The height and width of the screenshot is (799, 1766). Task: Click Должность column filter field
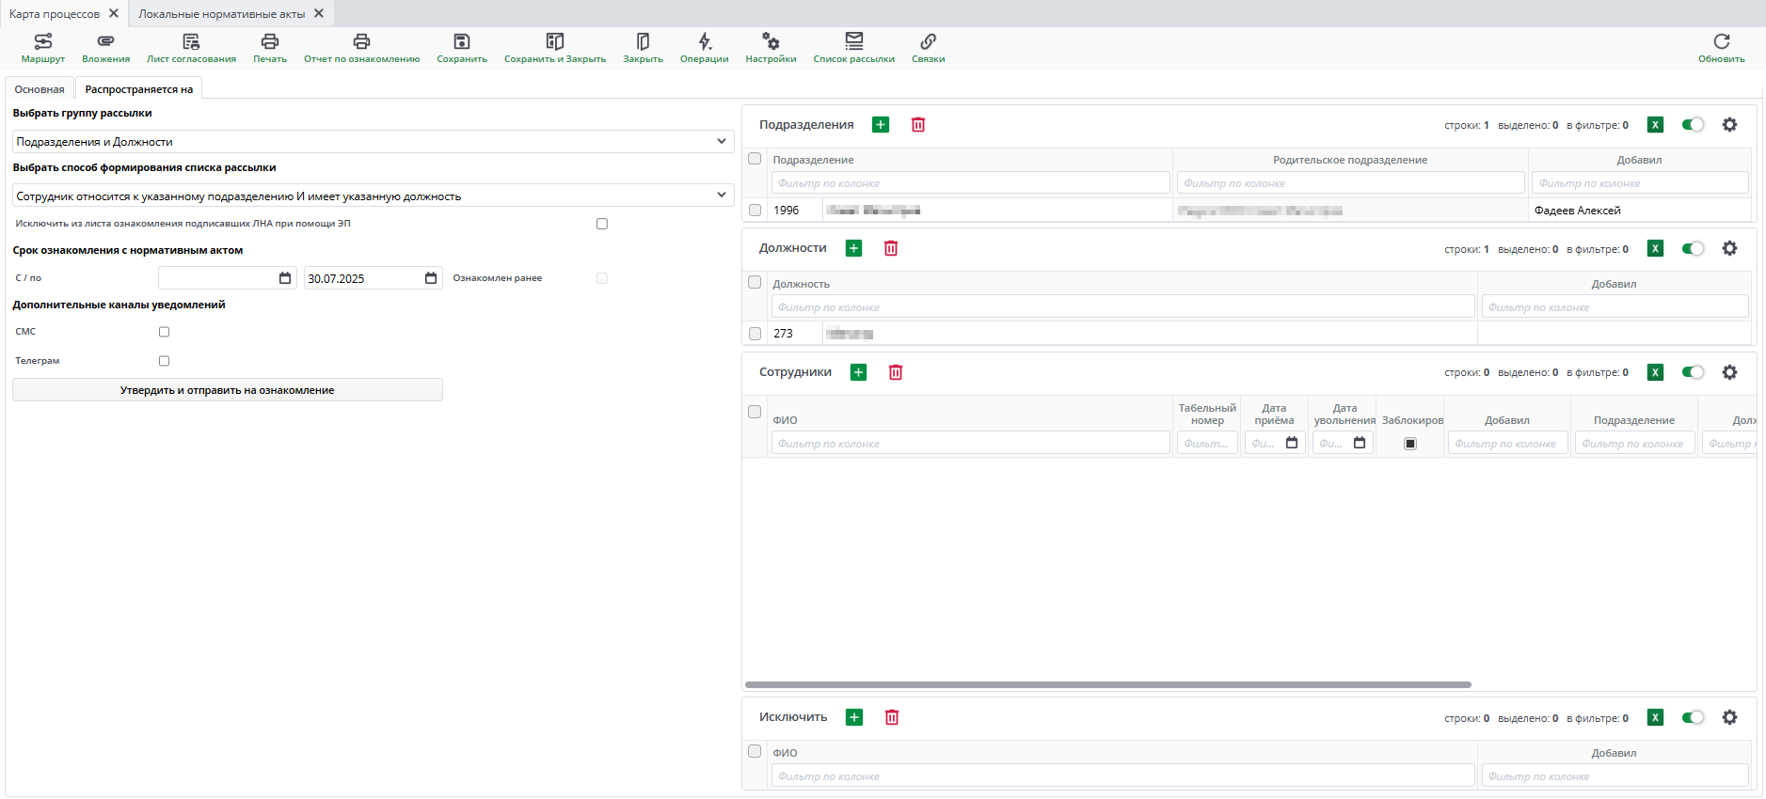point(1122,307)
